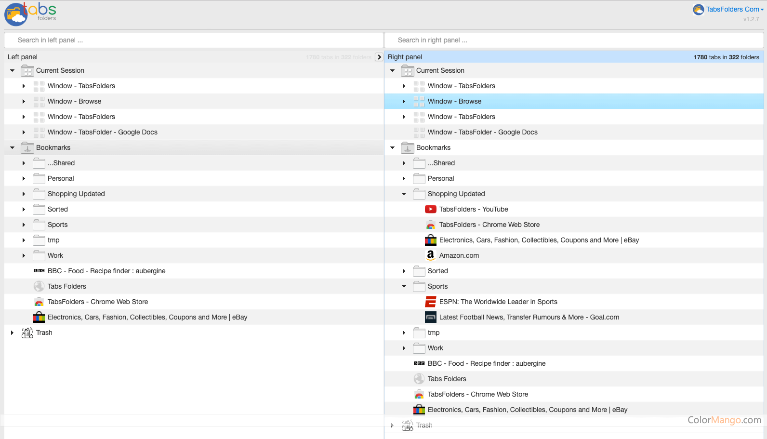Click the YouTube icon for TabsFolders bookmark
This screenshot has height=439, width=767.
[x=430, y=209]
